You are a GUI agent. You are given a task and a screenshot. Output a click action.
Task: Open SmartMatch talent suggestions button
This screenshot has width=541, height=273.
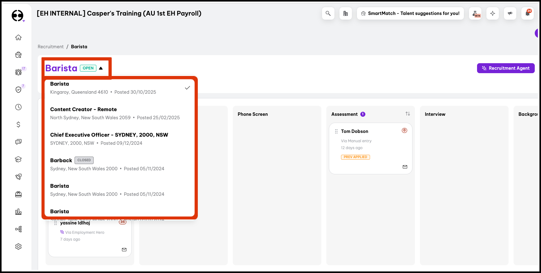410,13
